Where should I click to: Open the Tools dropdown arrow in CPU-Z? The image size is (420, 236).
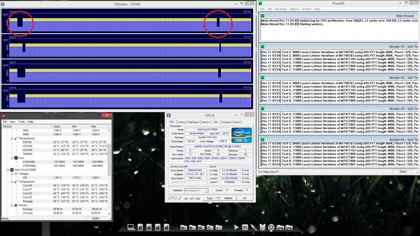(x=218, y=198)
